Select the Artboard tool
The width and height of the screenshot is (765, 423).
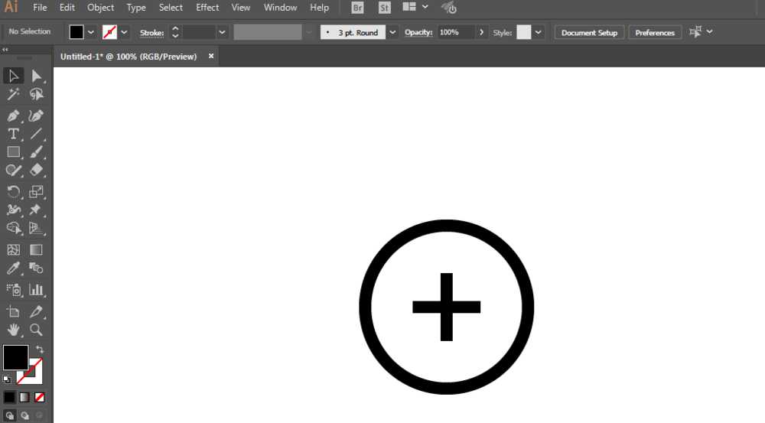coord(13,311)
